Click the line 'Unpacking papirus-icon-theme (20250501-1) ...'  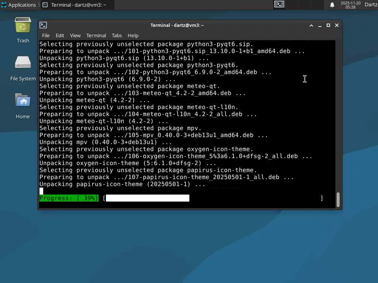122,184
